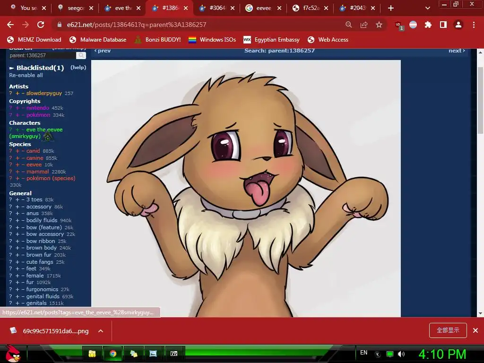Add the brown fur tag with plus
This screenshot has width=484, height=363.
17,255
